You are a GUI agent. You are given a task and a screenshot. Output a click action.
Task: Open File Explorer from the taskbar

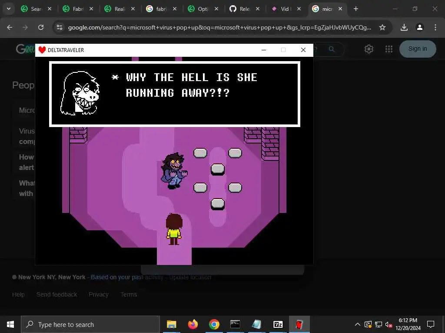coord(171,324)
